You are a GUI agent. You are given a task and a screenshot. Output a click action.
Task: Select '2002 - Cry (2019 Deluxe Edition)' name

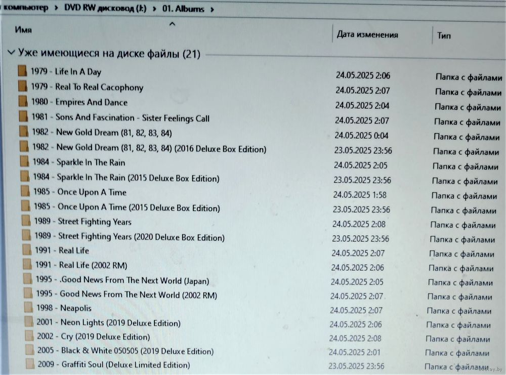coord(94,337)
